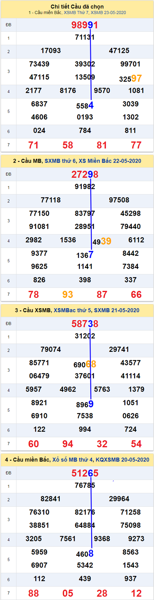Click the orange-highlighted number 32597
Viewport: 154px width, 600px height.
(x=130, y=78)
